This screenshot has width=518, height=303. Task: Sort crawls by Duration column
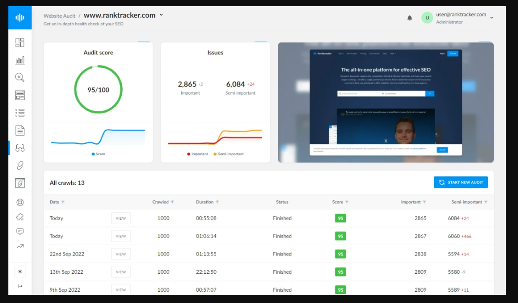click(x=207, y=202)
